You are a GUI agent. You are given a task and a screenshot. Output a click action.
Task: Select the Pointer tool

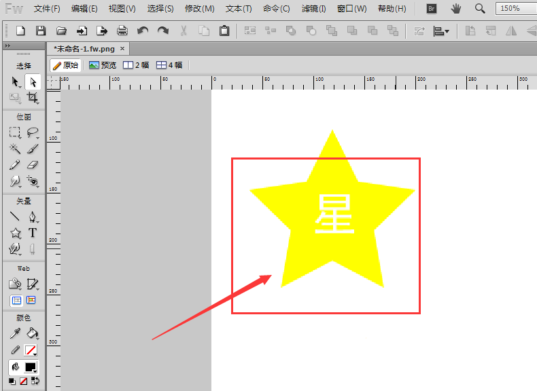click(15, 81)
